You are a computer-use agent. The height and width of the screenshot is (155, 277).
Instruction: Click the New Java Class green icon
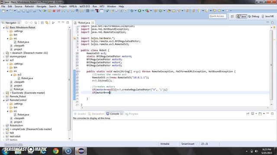161,11
